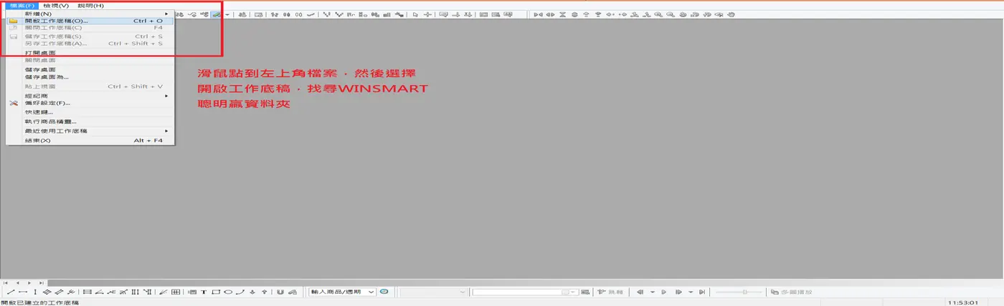Click the round icon next to 輸入商品/週期
Viewport: 1004px width, 306px height.
[x=384, y=292]
